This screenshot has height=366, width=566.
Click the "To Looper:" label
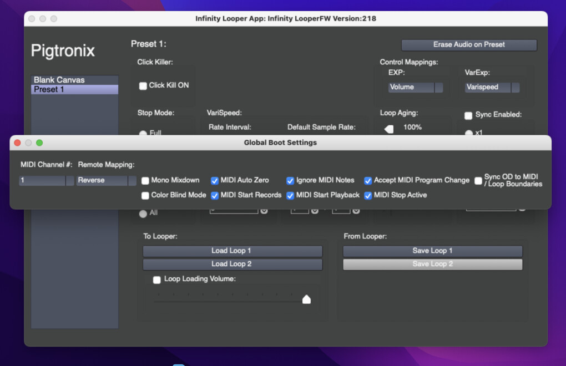pos(160,236)
